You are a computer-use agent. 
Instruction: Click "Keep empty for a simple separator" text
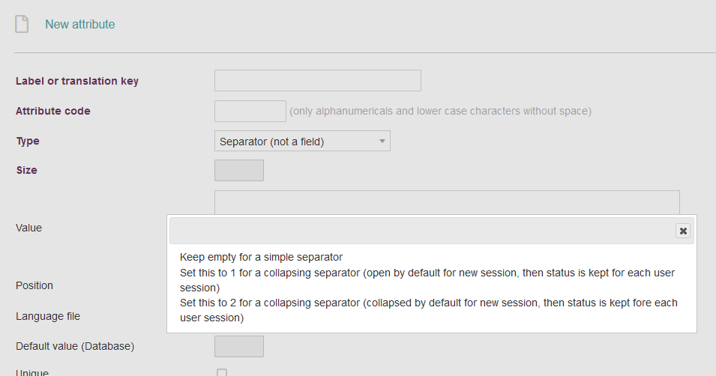point(261,257)
